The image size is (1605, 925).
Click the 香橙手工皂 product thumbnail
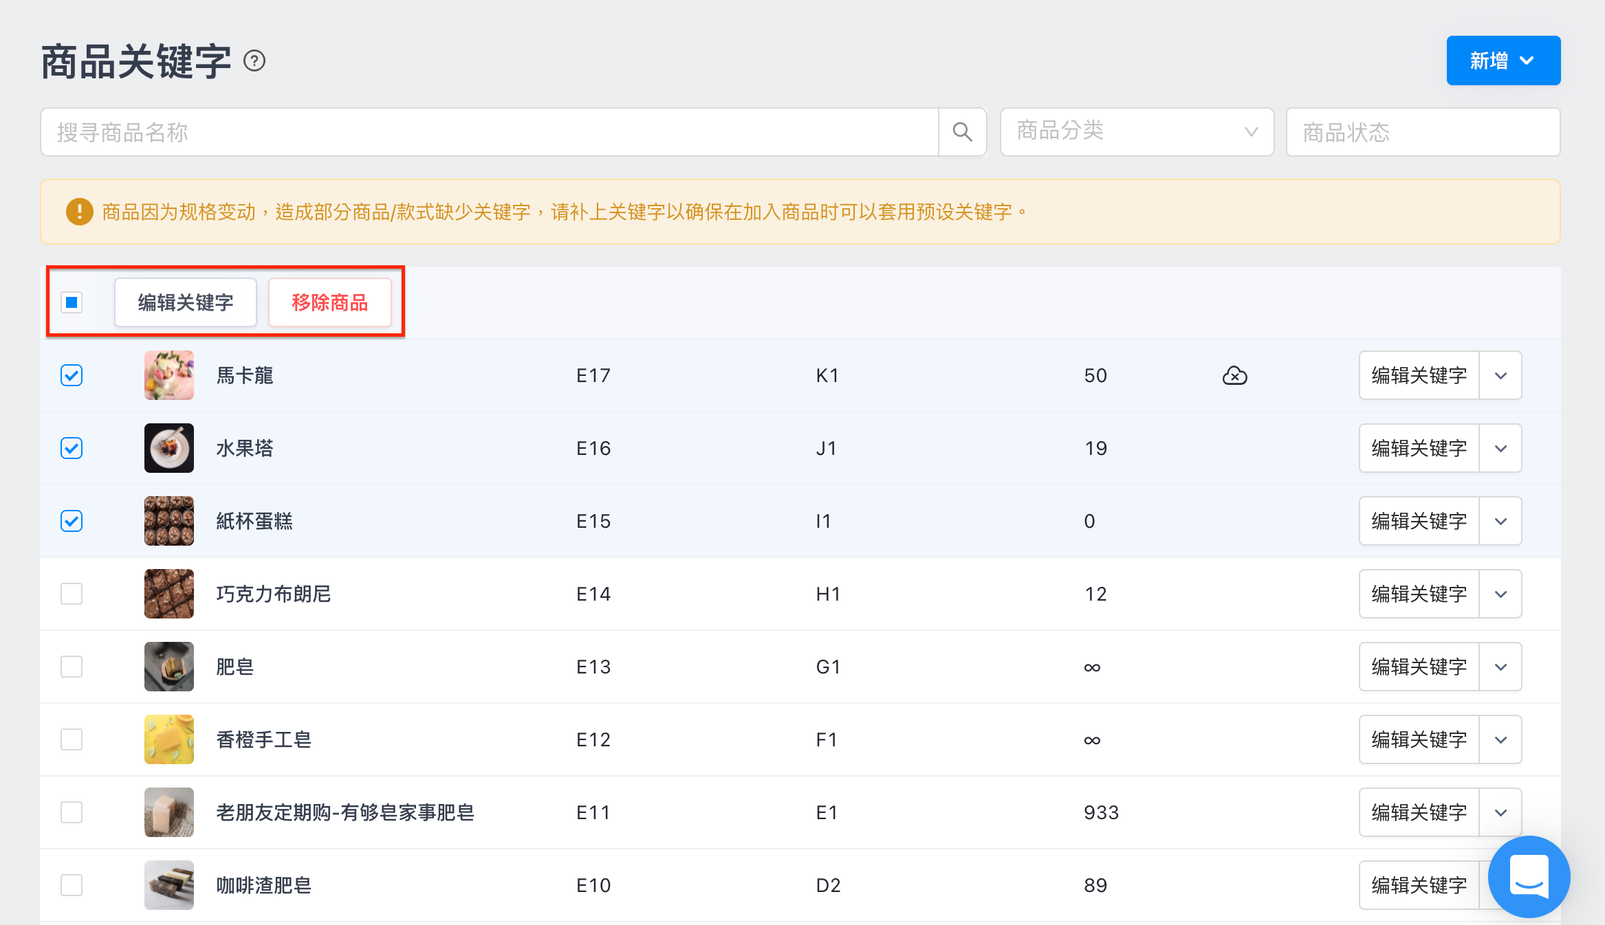(x=169, y=739)
